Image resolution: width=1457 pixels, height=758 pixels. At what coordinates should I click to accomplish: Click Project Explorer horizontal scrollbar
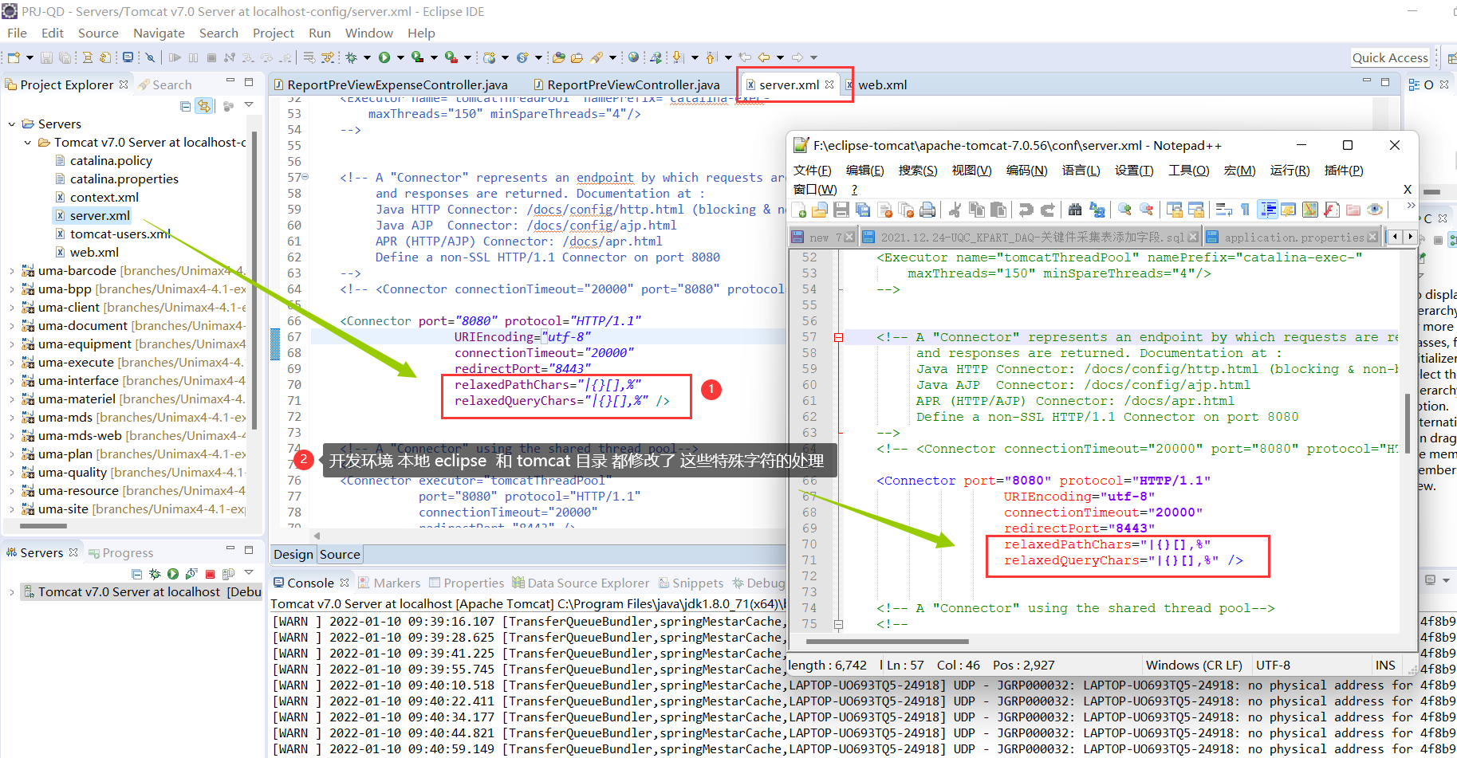(43, 526)
